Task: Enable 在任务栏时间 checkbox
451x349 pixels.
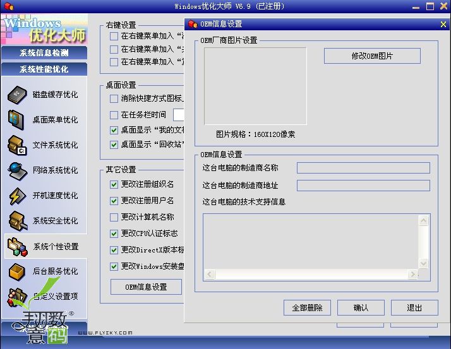Action: (x=114, y=115)
